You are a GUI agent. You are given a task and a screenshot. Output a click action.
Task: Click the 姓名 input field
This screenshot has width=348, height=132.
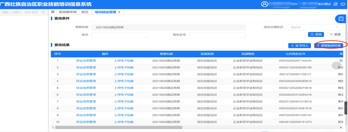pyautogui.click(x=120, y=35)
